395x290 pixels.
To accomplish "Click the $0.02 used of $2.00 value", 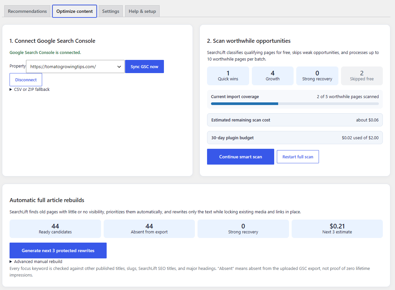I will point(360,138).
